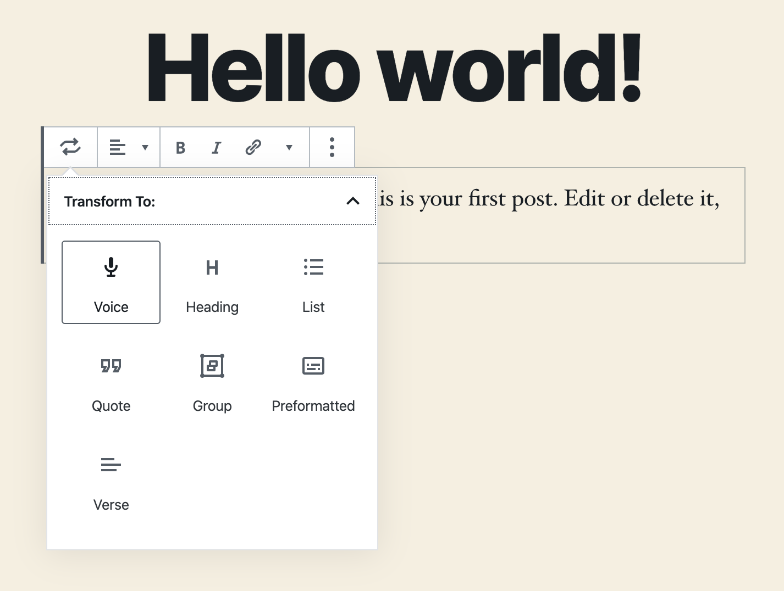Open the text alignment options

coord(118,147)
